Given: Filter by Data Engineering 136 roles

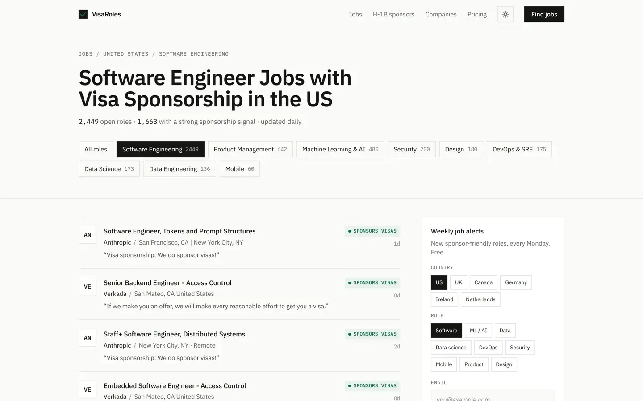Looking at the screenshot, I should pos(180,169).
